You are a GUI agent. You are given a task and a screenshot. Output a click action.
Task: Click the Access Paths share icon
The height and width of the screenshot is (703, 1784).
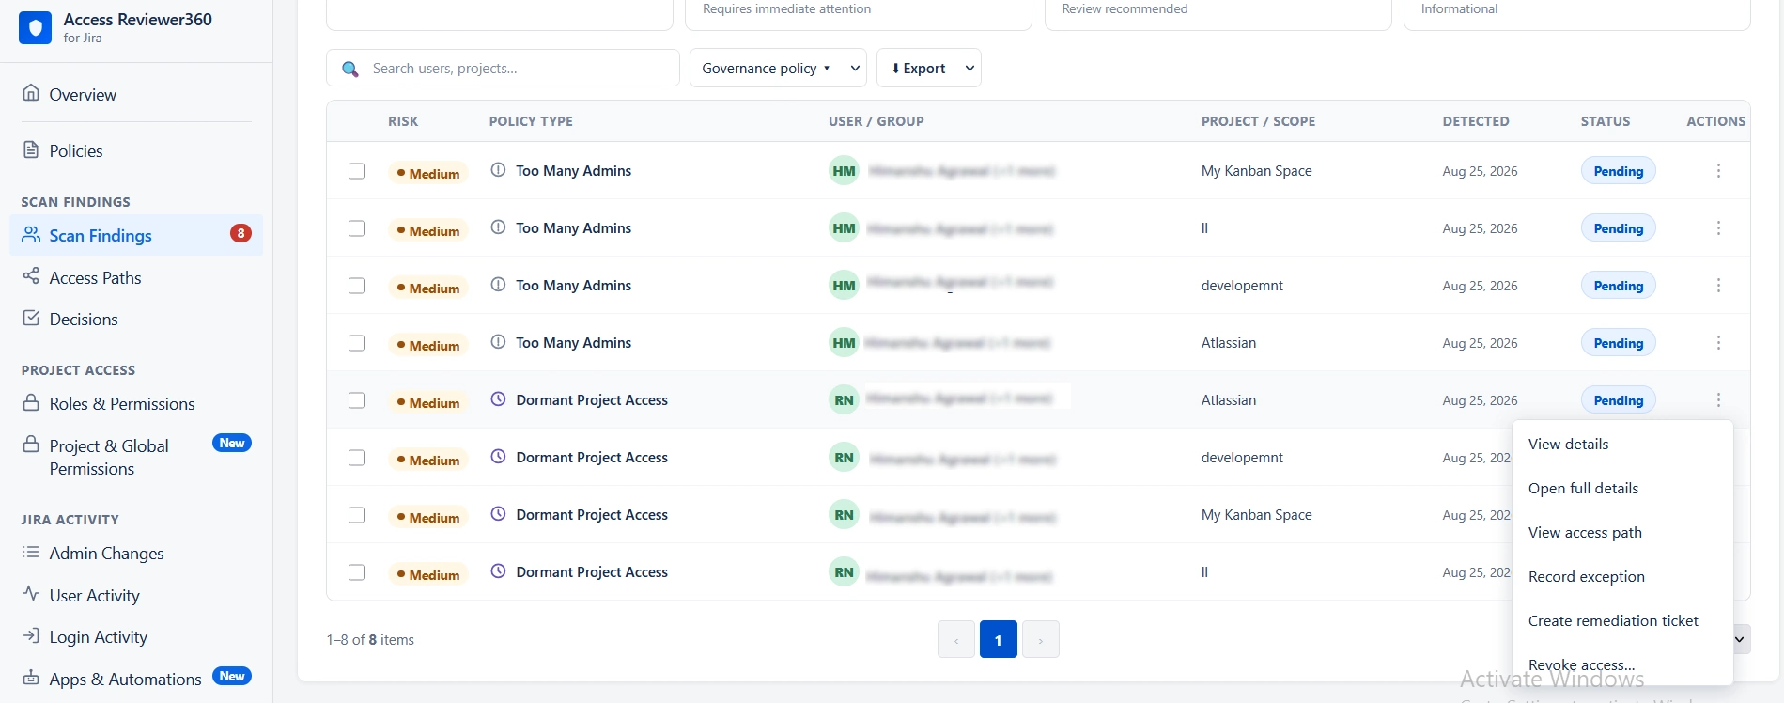[31, 276]
